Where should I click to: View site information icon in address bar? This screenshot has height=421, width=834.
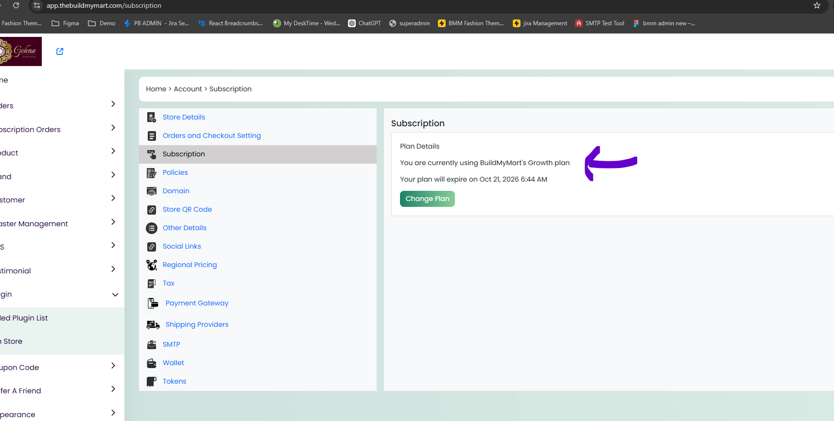tap(37, 5)
